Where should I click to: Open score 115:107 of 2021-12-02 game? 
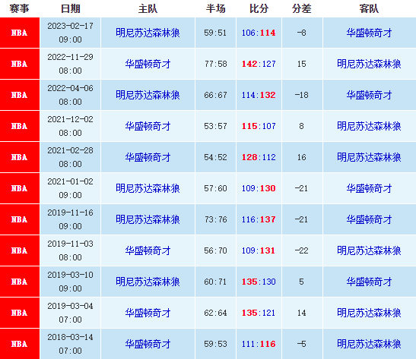(x=259, y=126)
